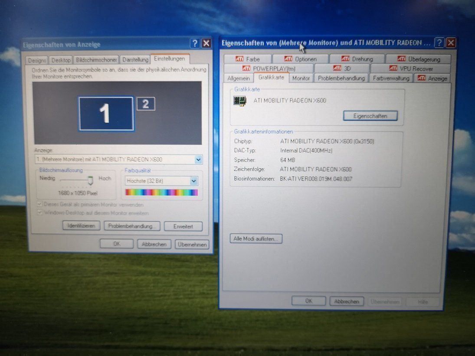The width and height of the screenshot is (475, 356).
Task: Open the Bildschirmschoner tab
Action: pos(96,60)
